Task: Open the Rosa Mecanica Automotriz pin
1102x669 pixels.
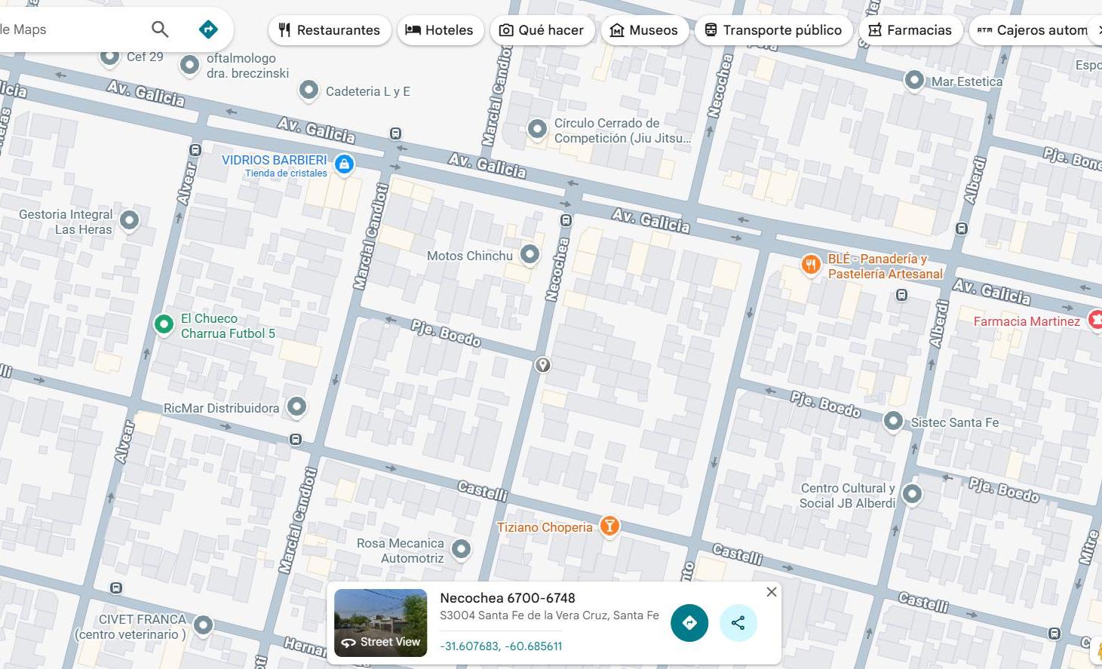Action: 461,548
